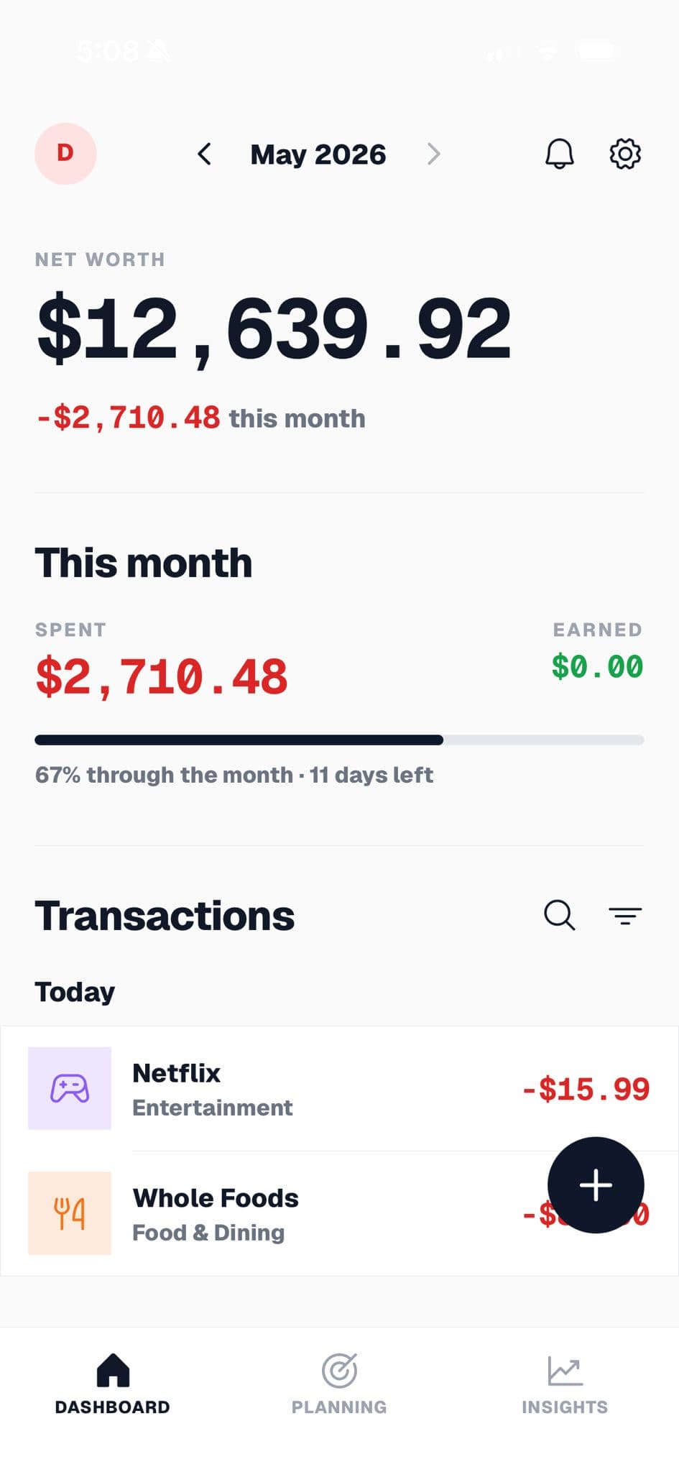Image resolution: width=679 pixels, height=1472 pixels.
Task: Switch to the Planning tab
Action: point(339,1385)
